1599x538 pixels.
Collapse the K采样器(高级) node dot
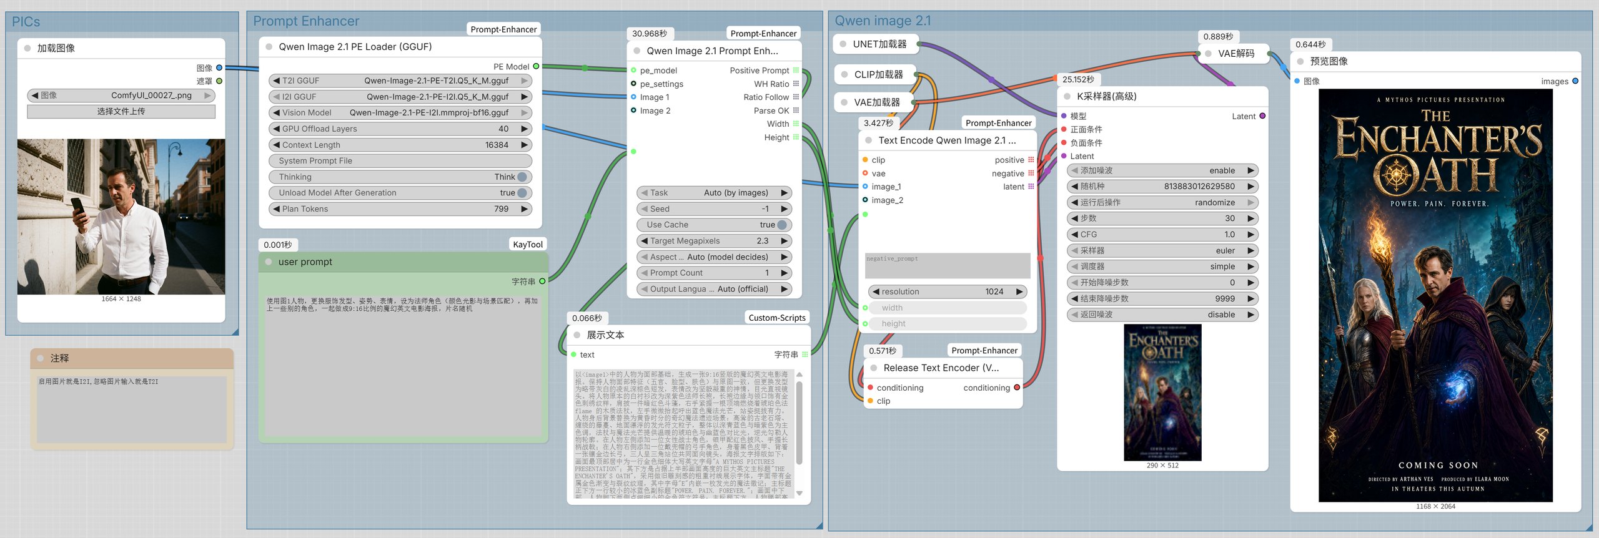pos(1067,96)
